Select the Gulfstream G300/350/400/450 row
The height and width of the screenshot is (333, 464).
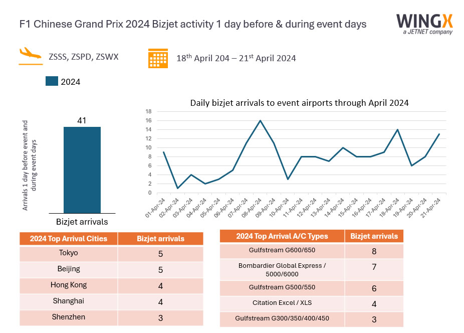pos(282,318)
